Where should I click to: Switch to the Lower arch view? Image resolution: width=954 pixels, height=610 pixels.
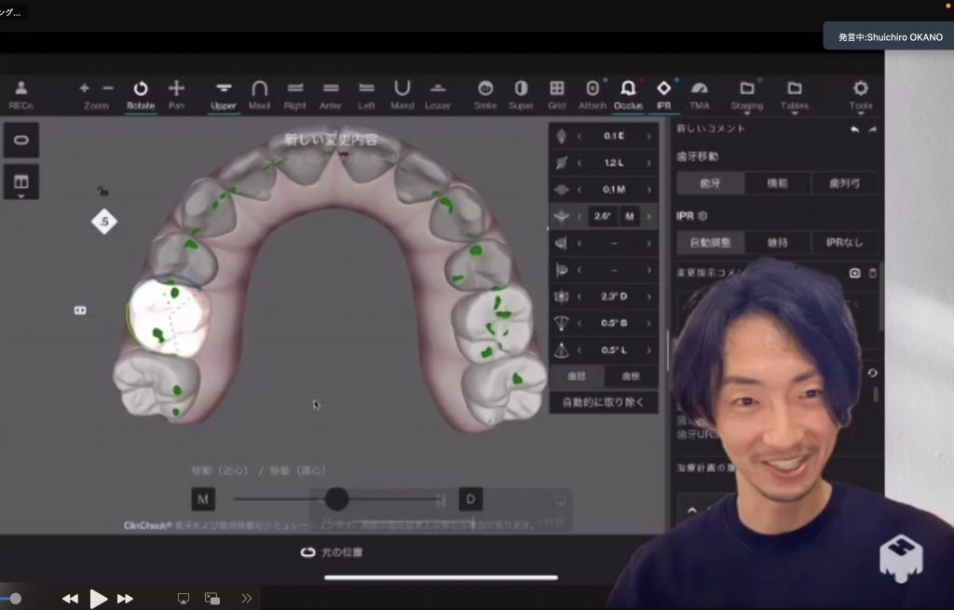tap(438, 95)
